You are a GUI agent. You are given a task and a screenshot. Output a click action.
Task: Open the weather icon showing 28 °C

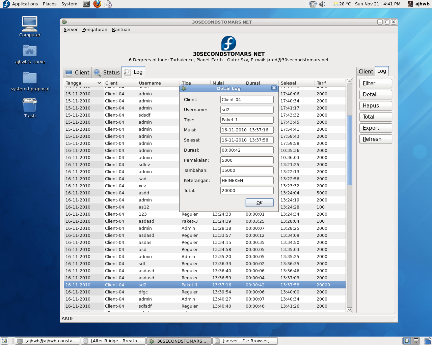(x=335, y=4)
